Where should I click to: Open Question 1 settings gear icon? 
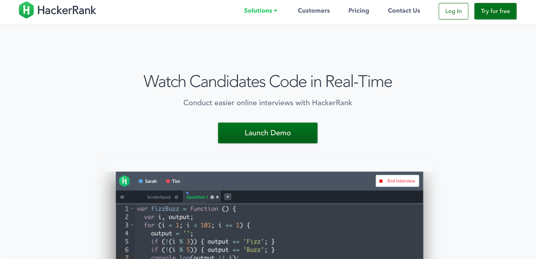point(212,197)
